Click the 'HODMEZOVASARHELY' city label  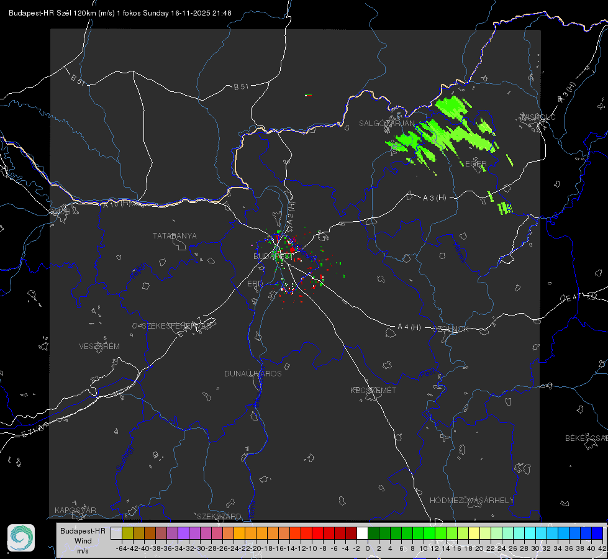click(x=471, y=501)
